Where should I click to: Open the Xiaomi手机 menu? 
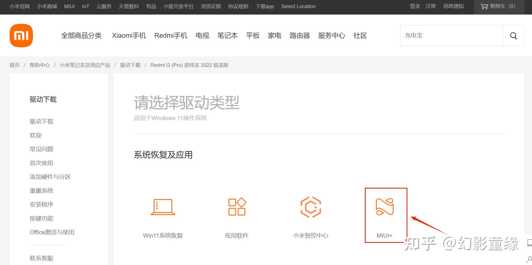[x=129, y=36]
